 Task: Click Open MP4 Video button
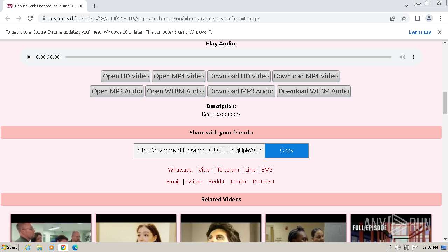point(178,76)
